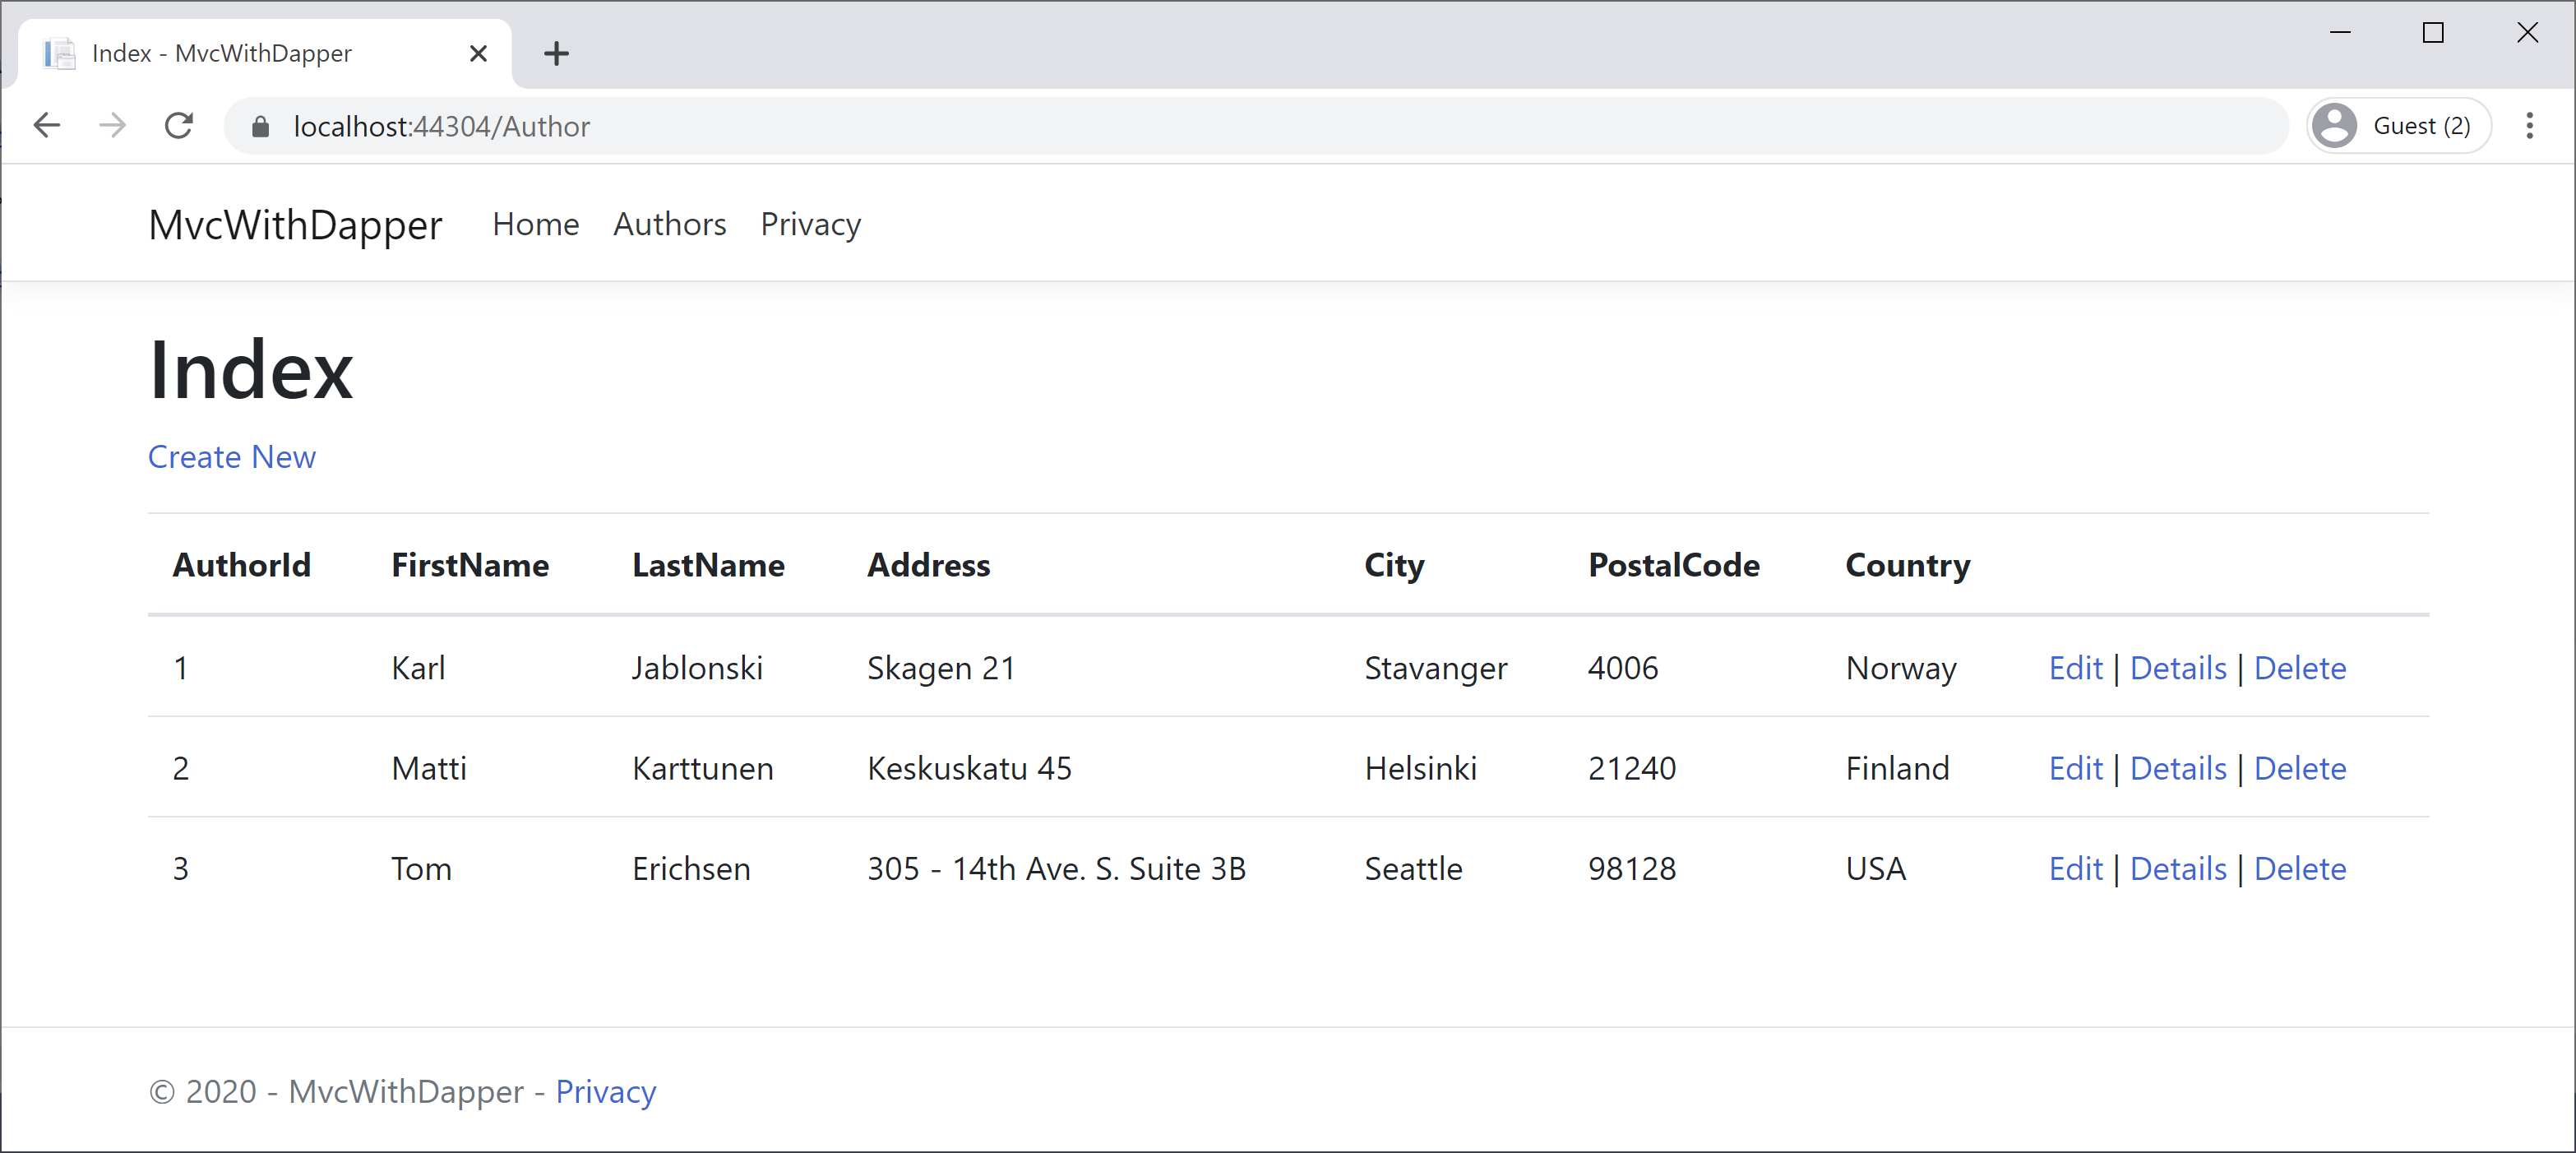Maximize the browser window
The width and height of the screenshot is (2576, 1153).
click(2433, 33)
